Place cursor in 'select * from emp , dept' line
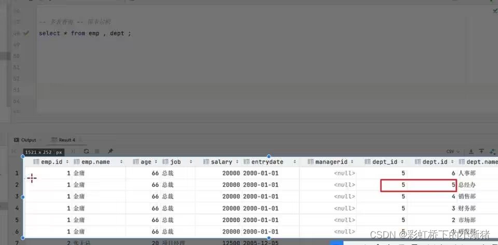498x245 pixels. (85, 33)
